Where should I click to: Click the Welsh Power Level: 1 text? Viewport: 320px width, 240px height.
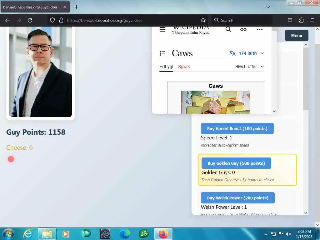point(224,207)
